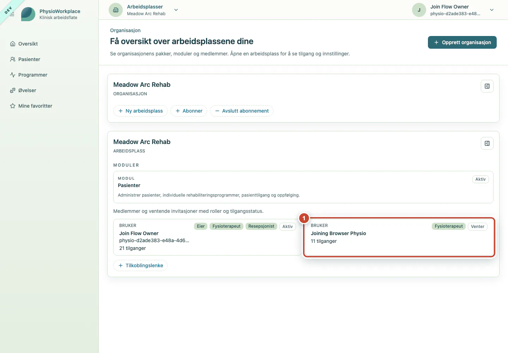Click the PhysioWorkplace leaf logo

[x=28, y=14]
